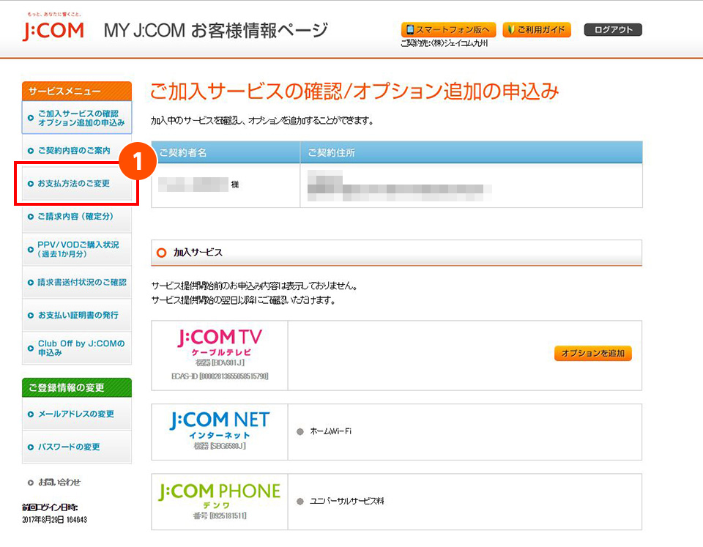Click the J:COM NET service logo
This screenshot has height=547, width=703.
pyautogui.click(x=220, y=425)
